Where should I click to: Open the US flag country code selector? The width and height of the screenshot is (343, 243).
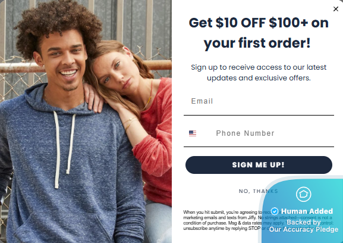193,133
